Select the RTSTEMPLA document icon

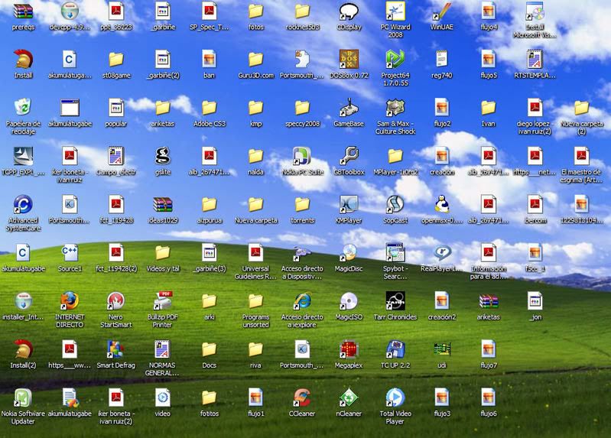click(535, 59)
